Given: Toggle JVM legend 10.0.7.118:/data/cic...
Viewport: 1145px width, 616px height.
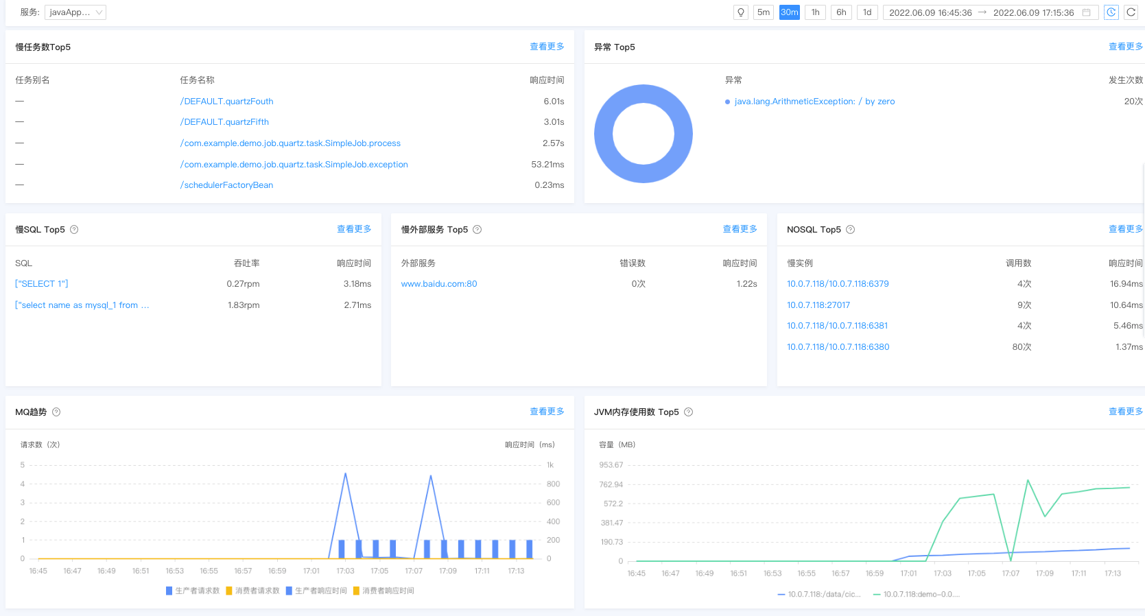Looking at the screenshot, I should [x=819, y=594].
